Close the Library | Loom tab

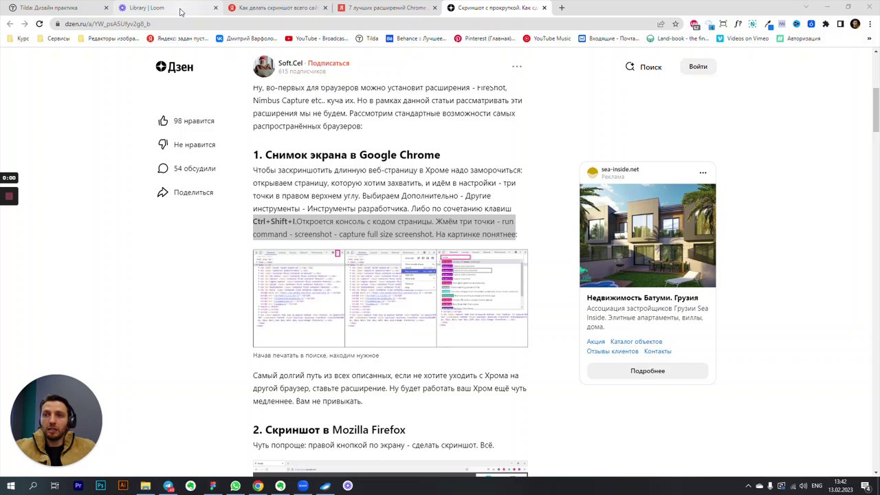click(x=215, y=8)
